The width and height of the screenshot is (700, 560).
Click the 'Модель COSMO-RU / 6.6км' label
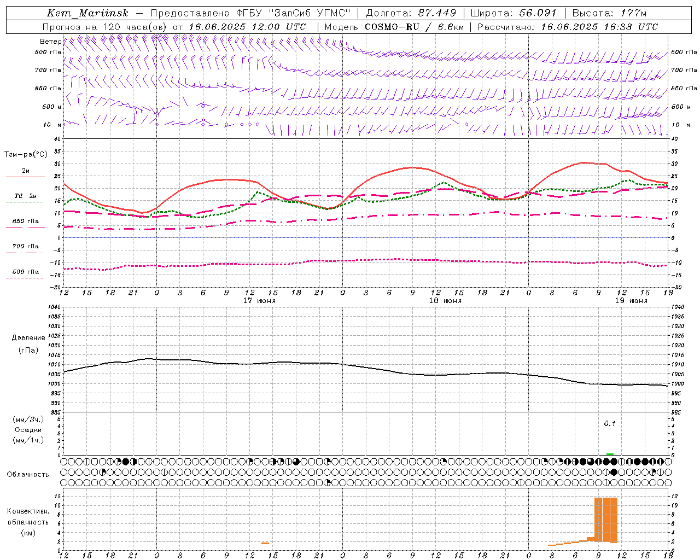[x=394, y=27]
